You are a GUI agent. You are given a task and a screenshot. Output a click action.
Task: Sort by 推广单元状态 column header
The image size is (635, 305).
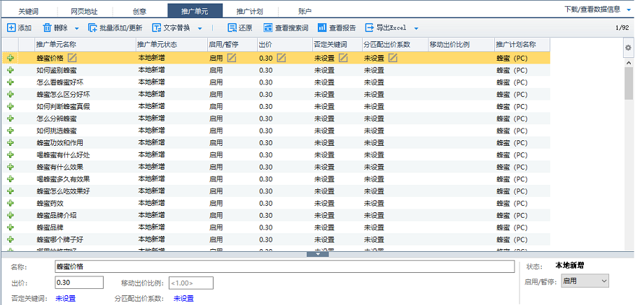(172, 45)
